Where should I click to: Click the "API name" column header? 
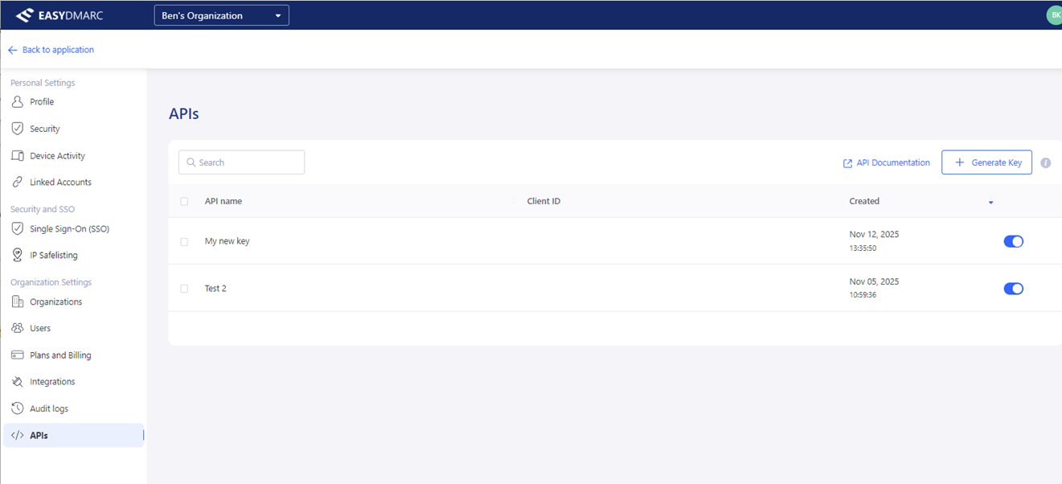(223, 201)
